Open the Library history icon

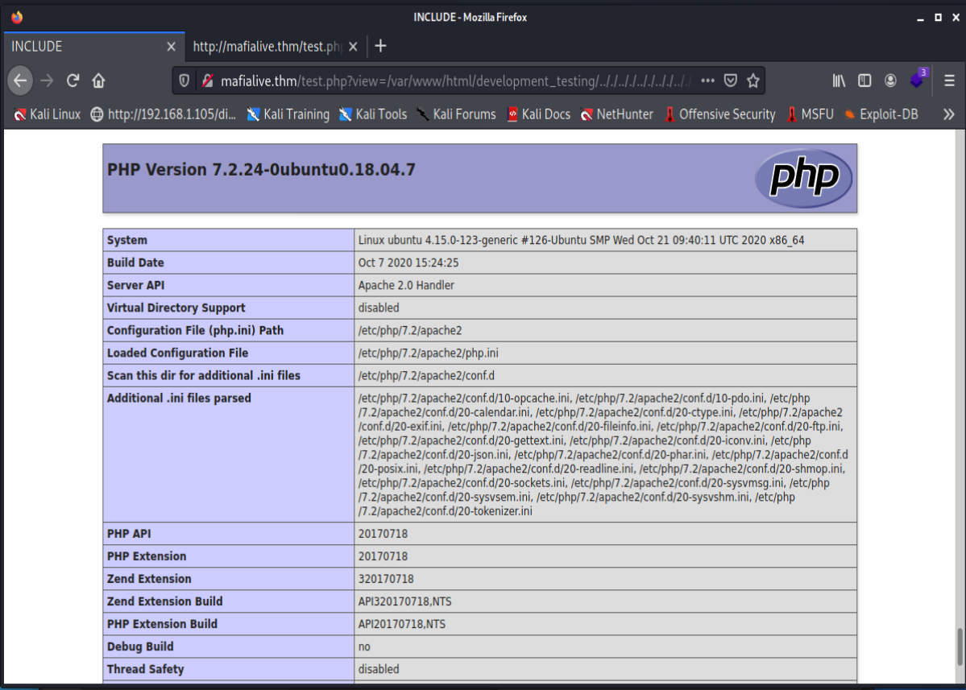click(x=839, y=81)
